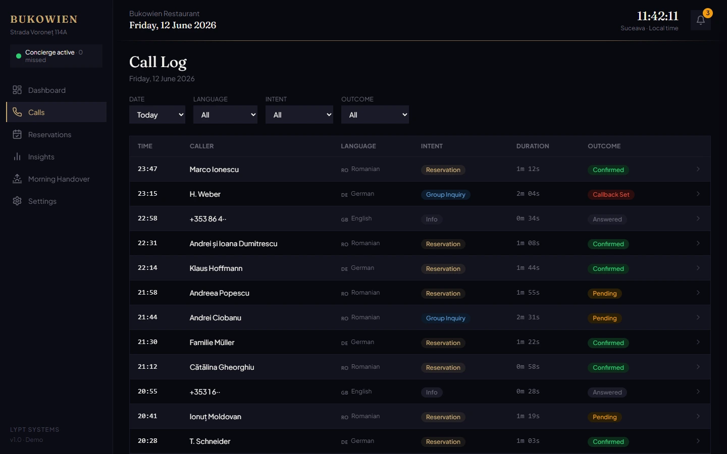Open H. Weber row chevron arrow
This screenshot has height=454, width=727.
tap(698, 194)
